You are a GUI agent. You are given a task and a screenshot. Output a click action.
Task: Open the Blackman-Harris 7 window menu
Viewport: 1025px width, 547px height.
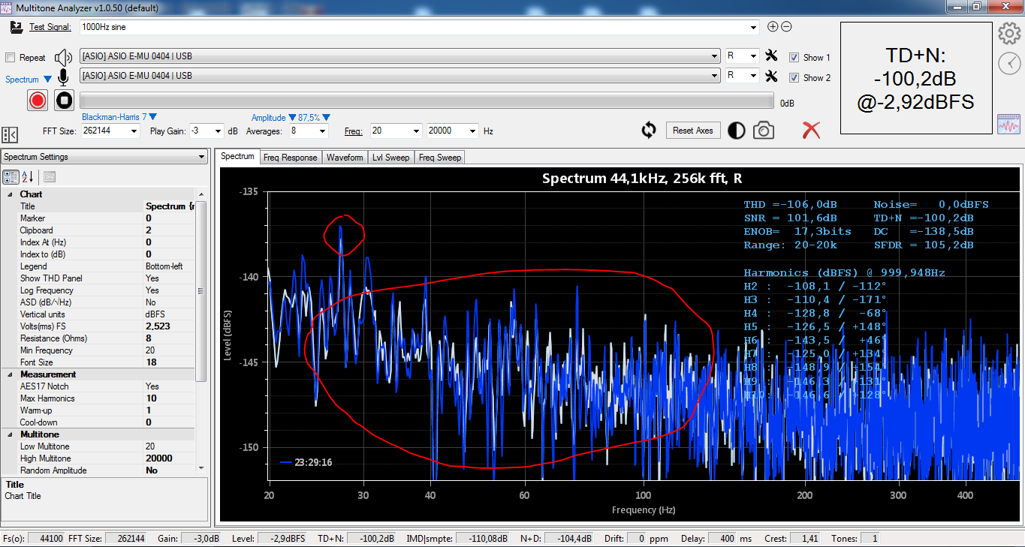click(x=119, y=117)
